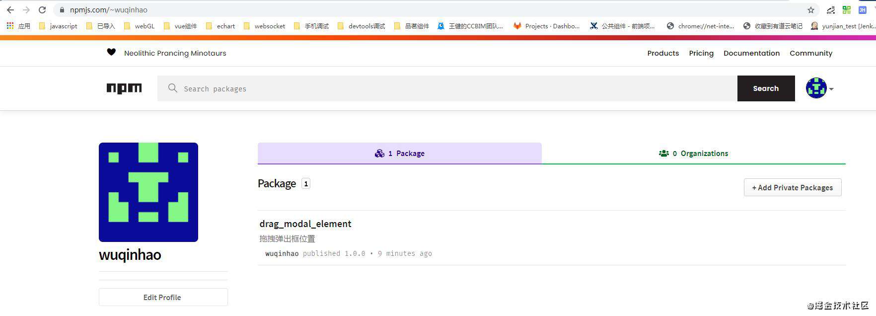The image size is (876, 316).
Task: Open the Products menu
Action: pos(663,53)
